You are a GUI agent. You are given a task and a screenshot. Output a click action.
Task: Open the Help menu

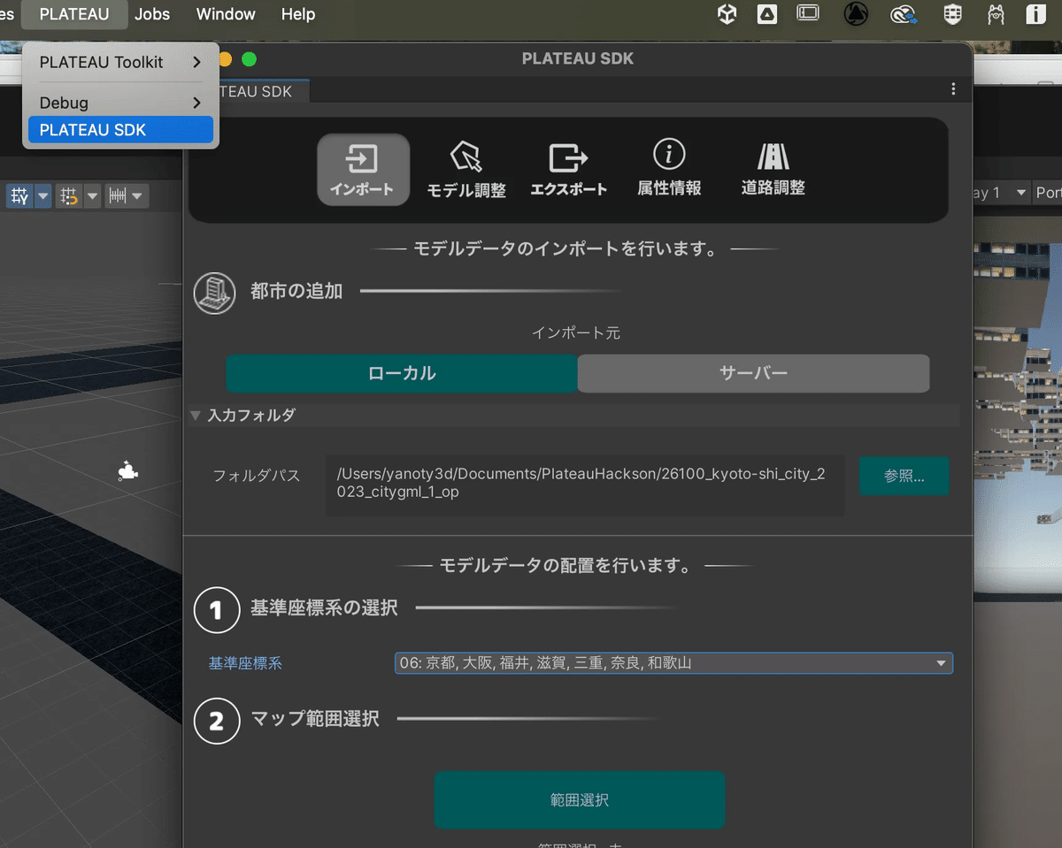pos(298,14)
